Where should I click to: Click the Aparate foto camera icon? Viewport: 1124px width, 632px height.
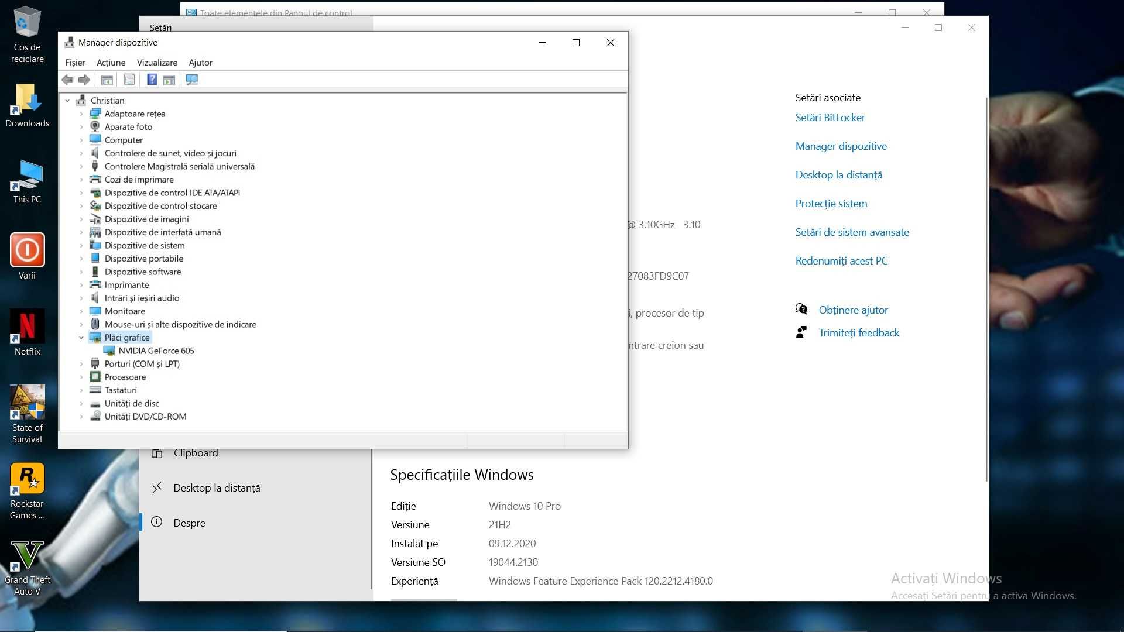tap(95, 127)
